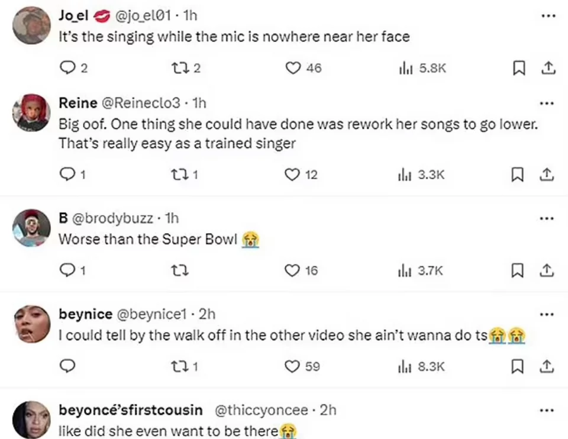Screen dimensions: 568x439
Task: Bookmark beynice's walk off tweet
Action: pyautogui.click(x=518, y=366)
